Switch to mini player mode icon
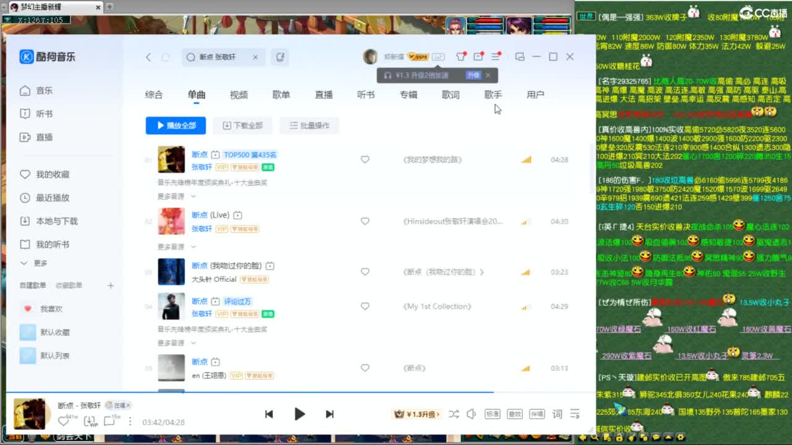Image resolution: width=792 pixels, height=445 pixels. [x=520, y=56]
